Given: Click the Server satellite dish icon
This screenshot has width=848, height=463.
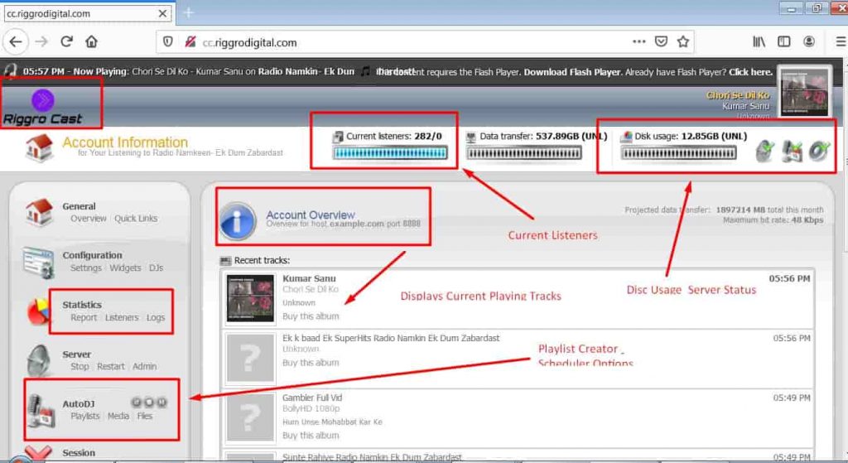Looking at the screenshot, I should point(39,360).
